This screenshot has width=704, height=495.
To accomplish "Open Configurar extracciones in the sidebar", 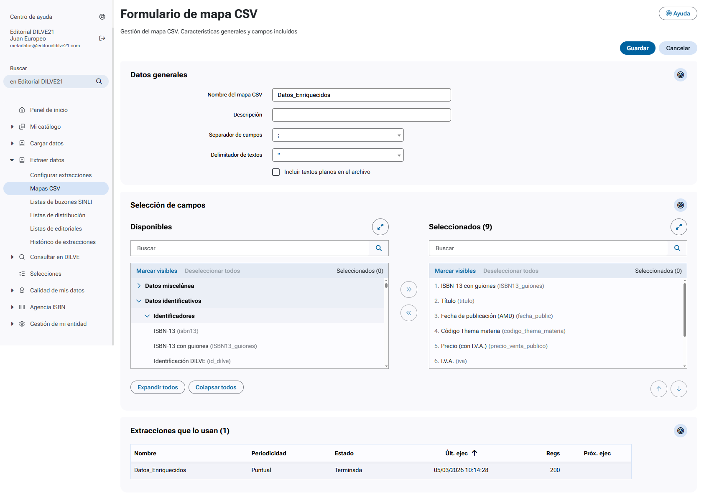I will (x=61, y=175).
